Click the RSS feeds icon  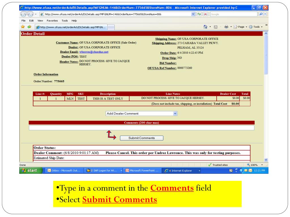click(216, 27)
